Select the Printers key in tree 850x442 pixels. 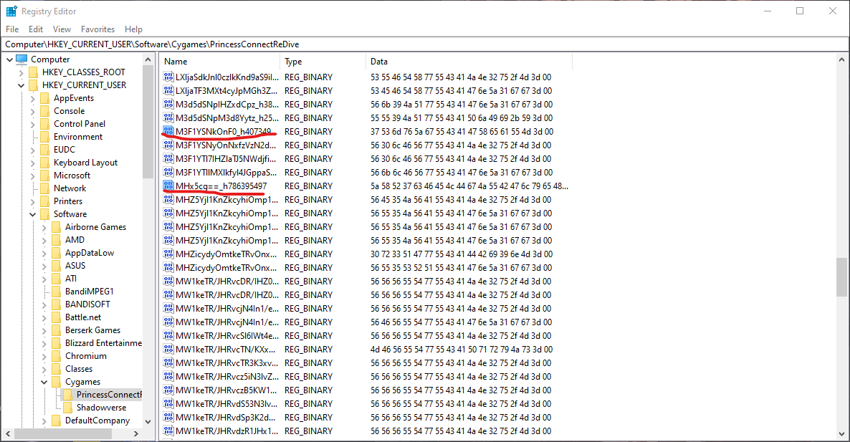(x=68, y=201)
